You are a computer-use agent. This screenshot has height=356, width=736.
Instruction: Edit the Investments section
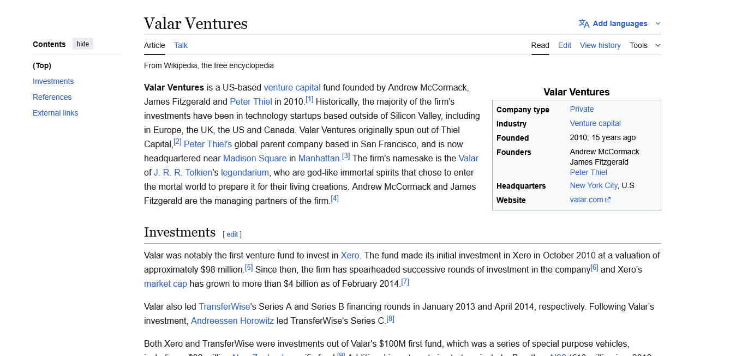[232, 234]
